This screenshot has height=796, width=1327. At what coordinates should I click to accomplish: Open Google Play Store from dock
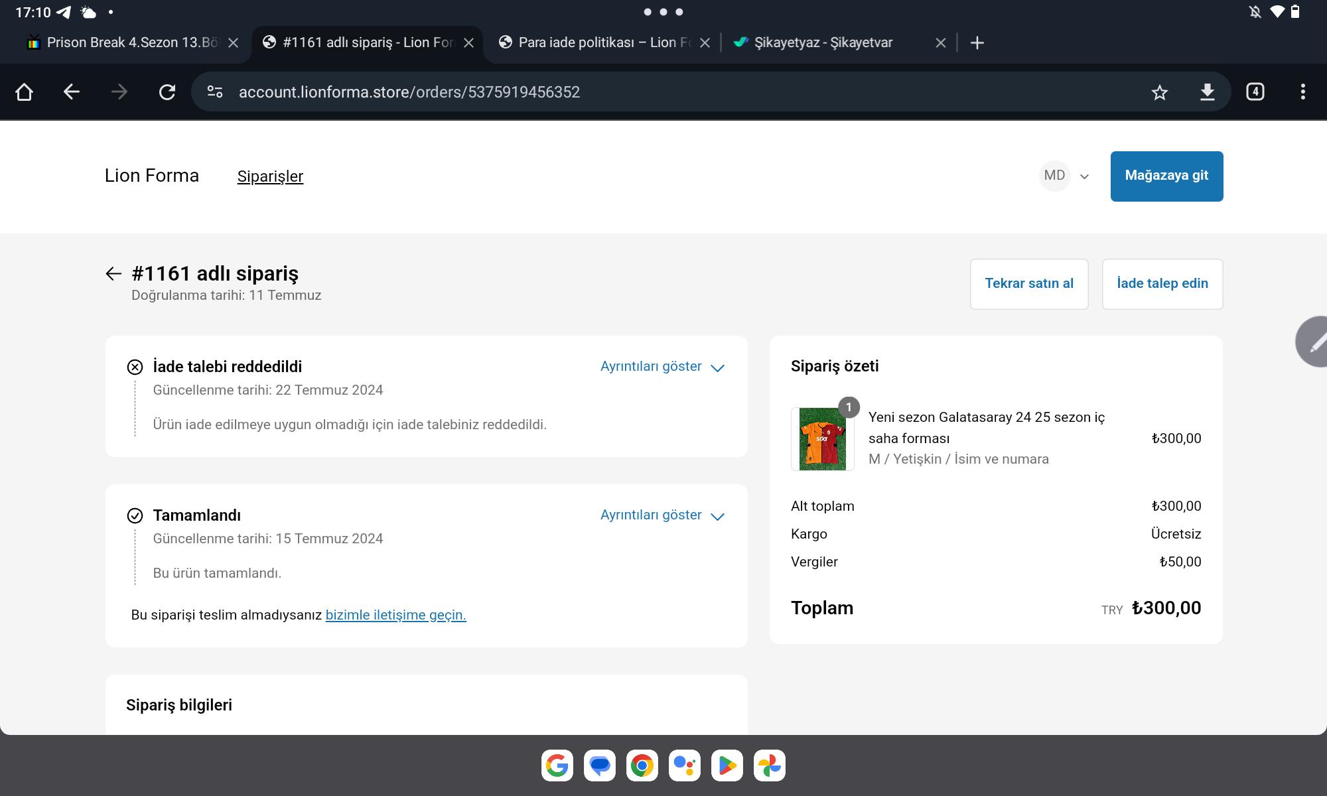pyautogui.click(x=727, y=765)
